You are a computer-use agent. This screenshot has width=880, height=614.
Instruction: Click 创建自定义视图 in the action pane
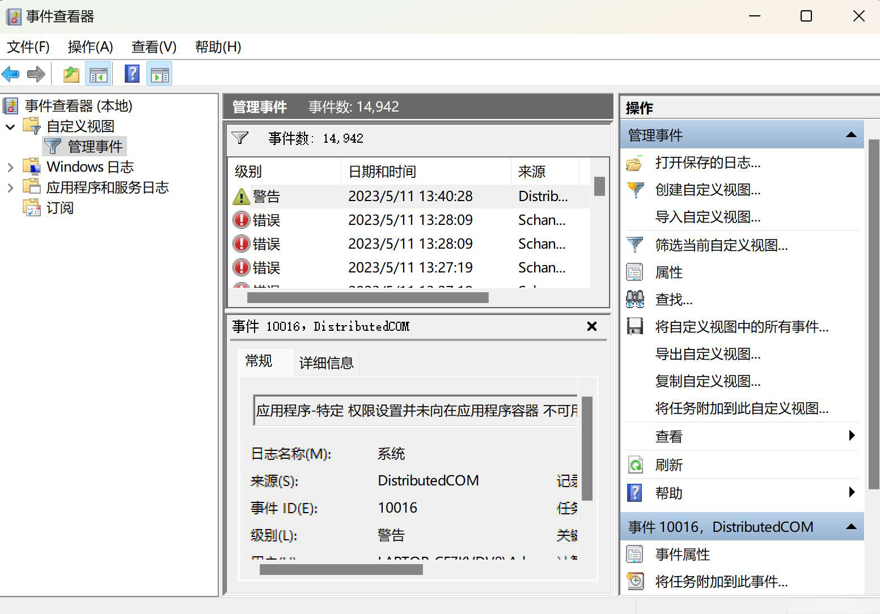coord(708,190)
